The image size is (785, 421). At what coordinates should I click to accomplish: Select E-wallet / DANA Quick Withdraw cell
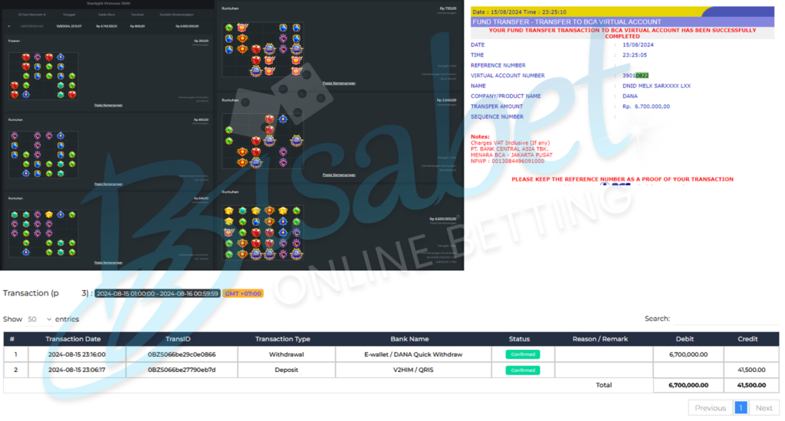(413, 354)
